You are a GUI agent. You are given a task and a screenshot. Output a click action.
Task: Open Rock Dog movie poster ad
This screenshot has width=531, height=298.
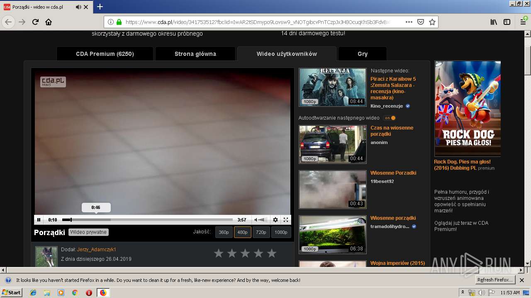coord(468,108)
